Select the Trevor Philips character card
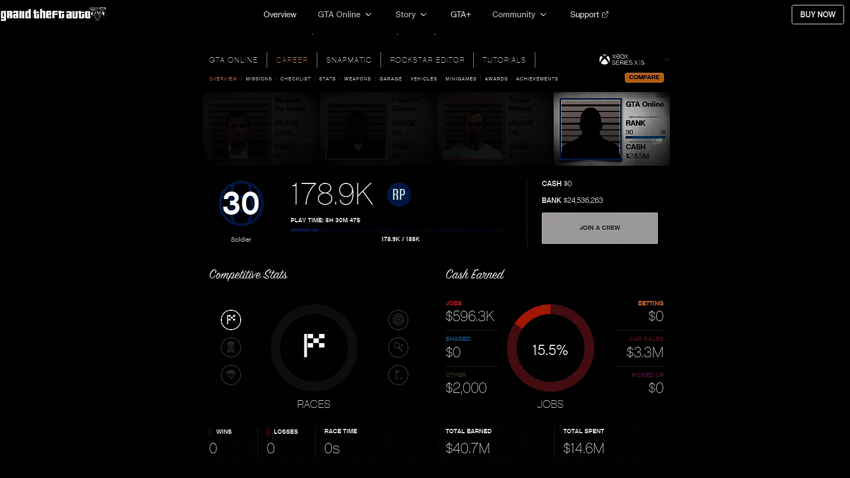The image size is (850, 478). pos(495,128)
